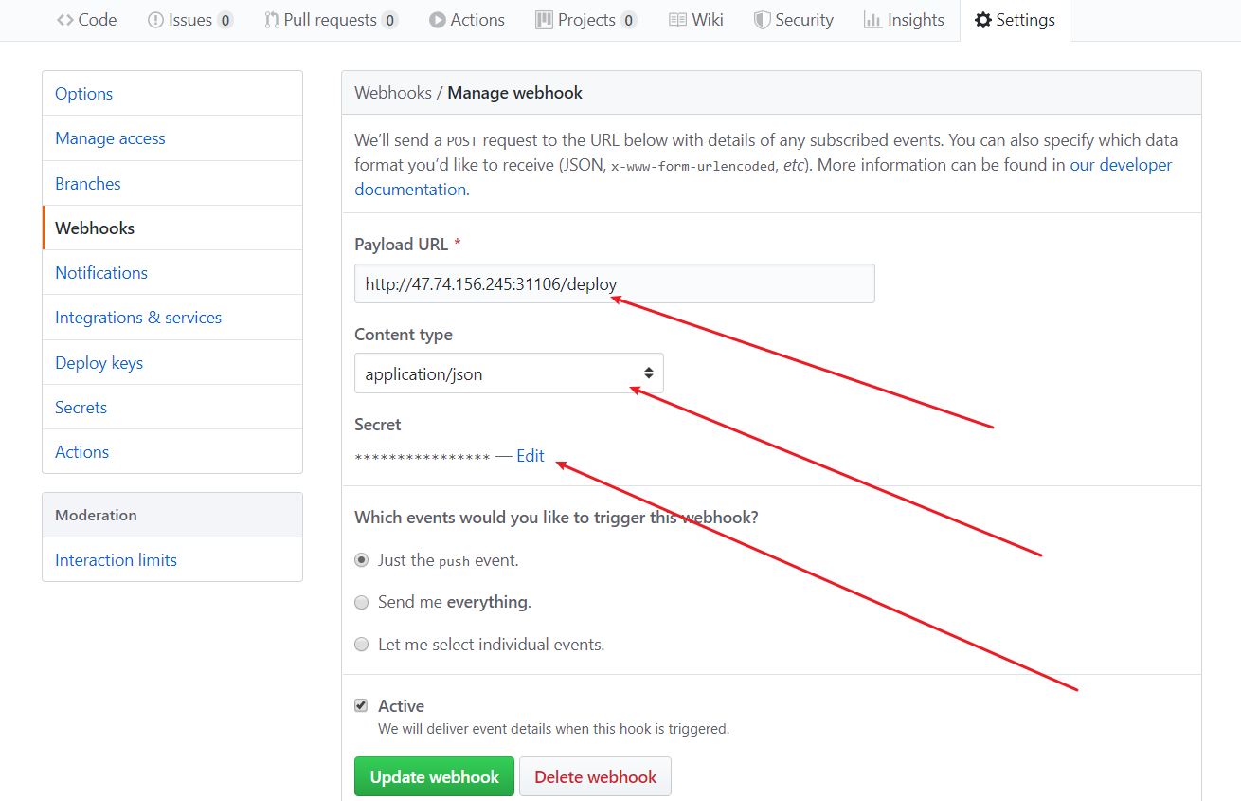Image resolution: width=1241 pixels, height=801 pixels.
Task: Select the Settings gear tab
Action: coord(983,19)
